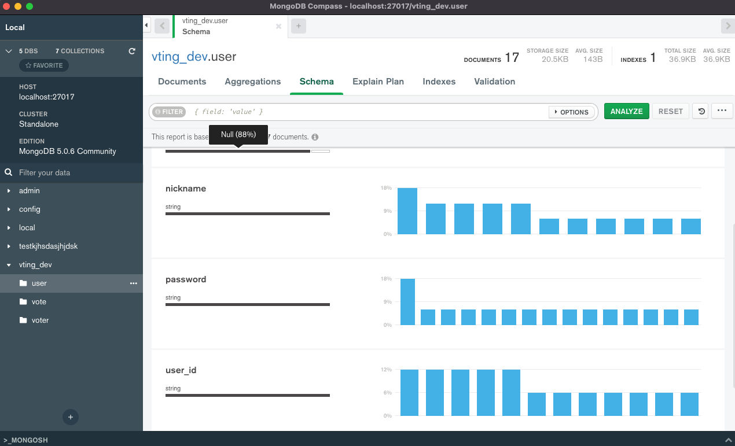
Task: Click the DOCUMENTS 17 count
Action: [491, 58]
